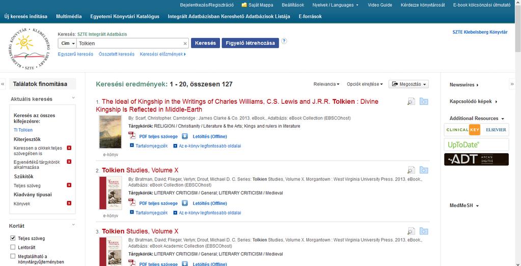The width and height of the screenshot is (521, 266).
Task: Open the search help question mark icon
Action: pyautogui.click(x=284, y=41)
